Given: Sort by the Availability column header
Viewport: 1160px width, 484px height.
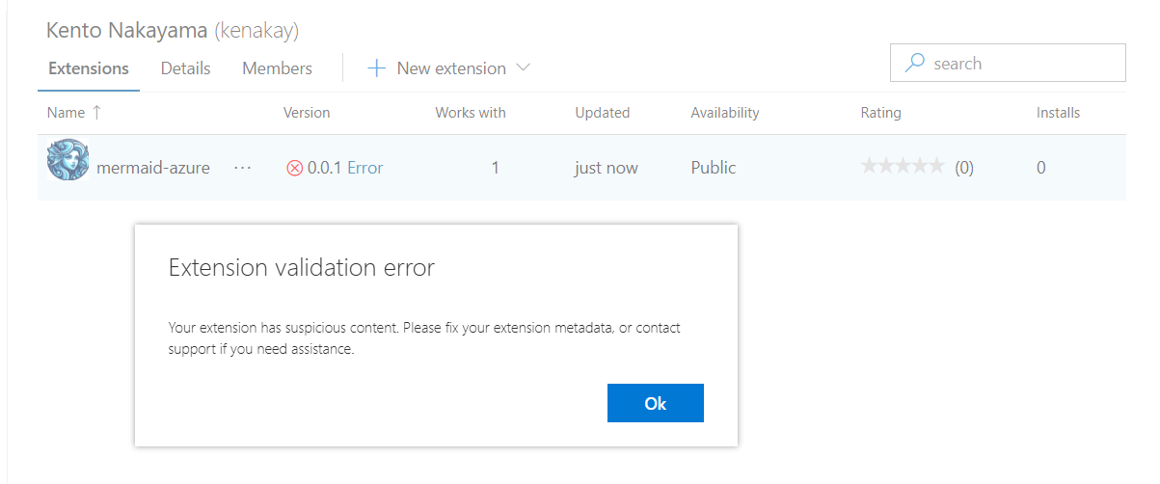Looking at the screenshot, I should [x=724, y=113].
